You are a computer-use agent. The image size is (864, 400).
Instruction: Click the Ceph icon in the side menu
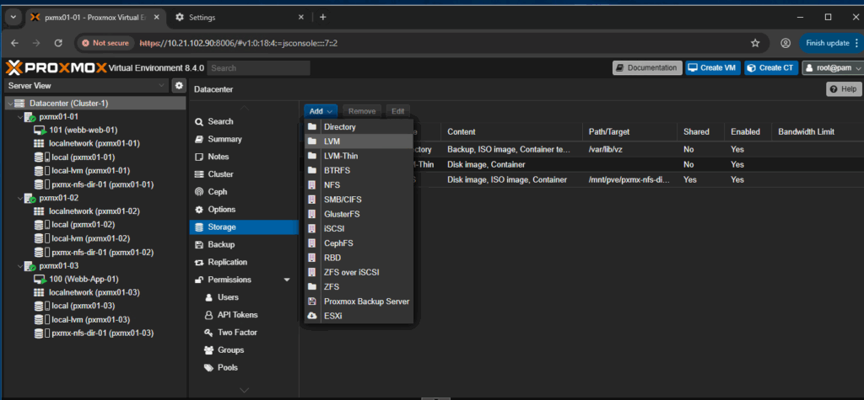pyautogui.click(x=199, y=192)
